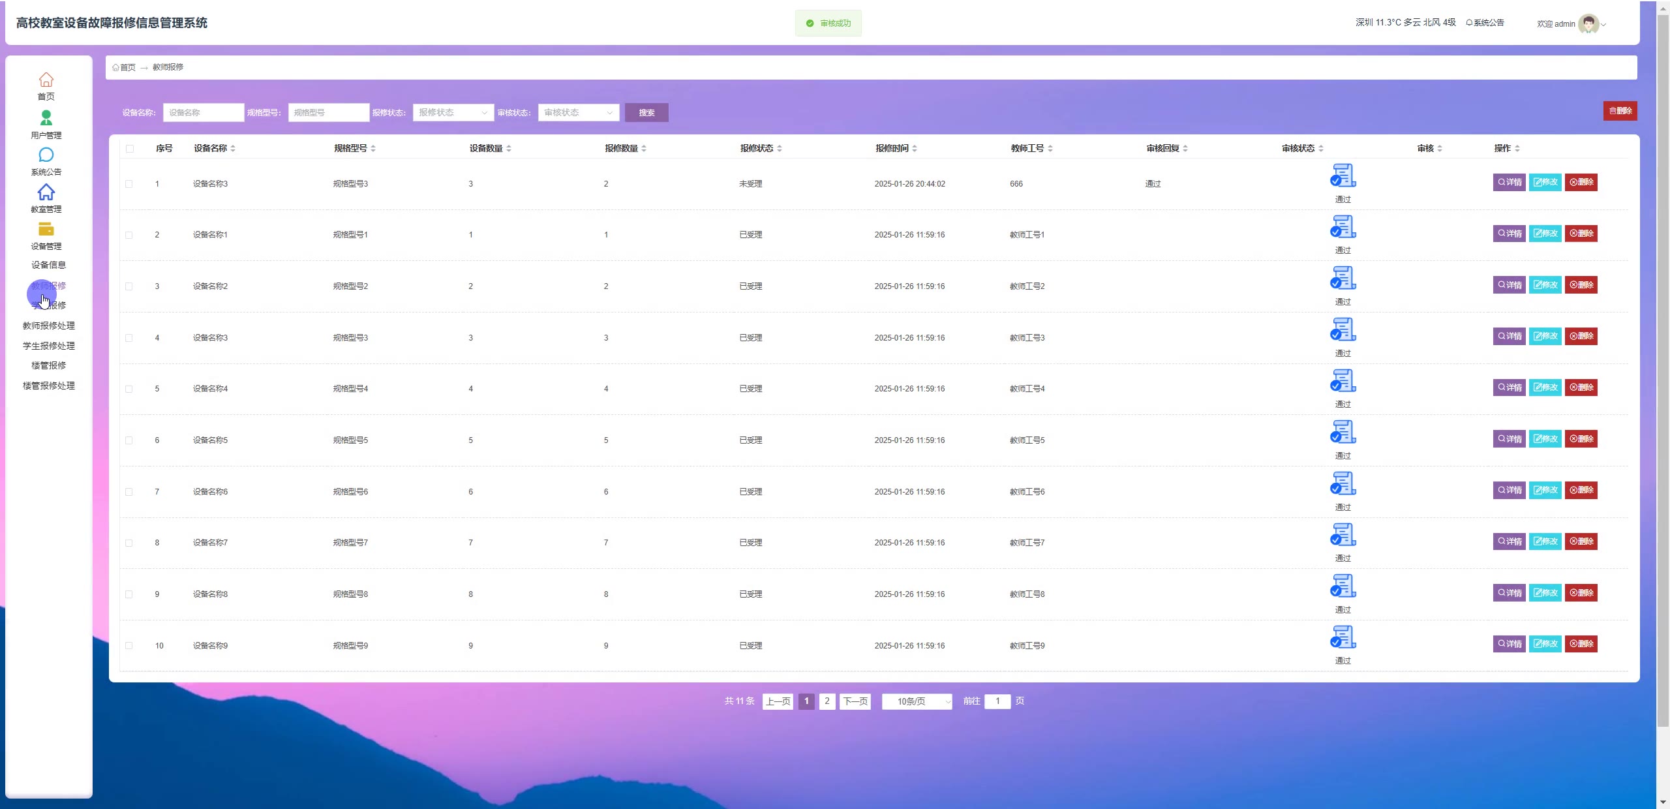Click audit document icon for 设备名称5 row
The width and height of the screenshot is (1670, 809).
click(x=1343, y=432)
